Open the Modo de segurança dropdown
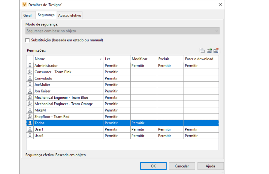The image size is (269, 174). (x=123, y=31)
